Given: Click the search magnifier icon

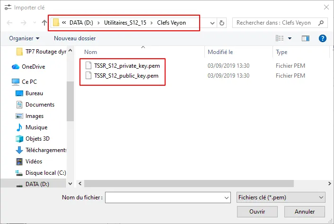Looking at the screenshot, I should [321, 23].
